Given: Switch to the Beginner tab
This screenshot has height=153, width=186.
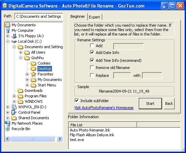Looking at the screenshot, I should point(78,16).
